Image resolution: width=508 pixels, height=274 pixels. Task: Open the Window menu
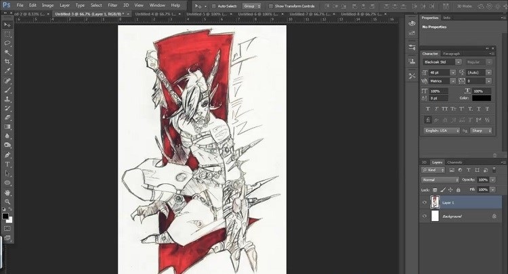tap(157, 5)
